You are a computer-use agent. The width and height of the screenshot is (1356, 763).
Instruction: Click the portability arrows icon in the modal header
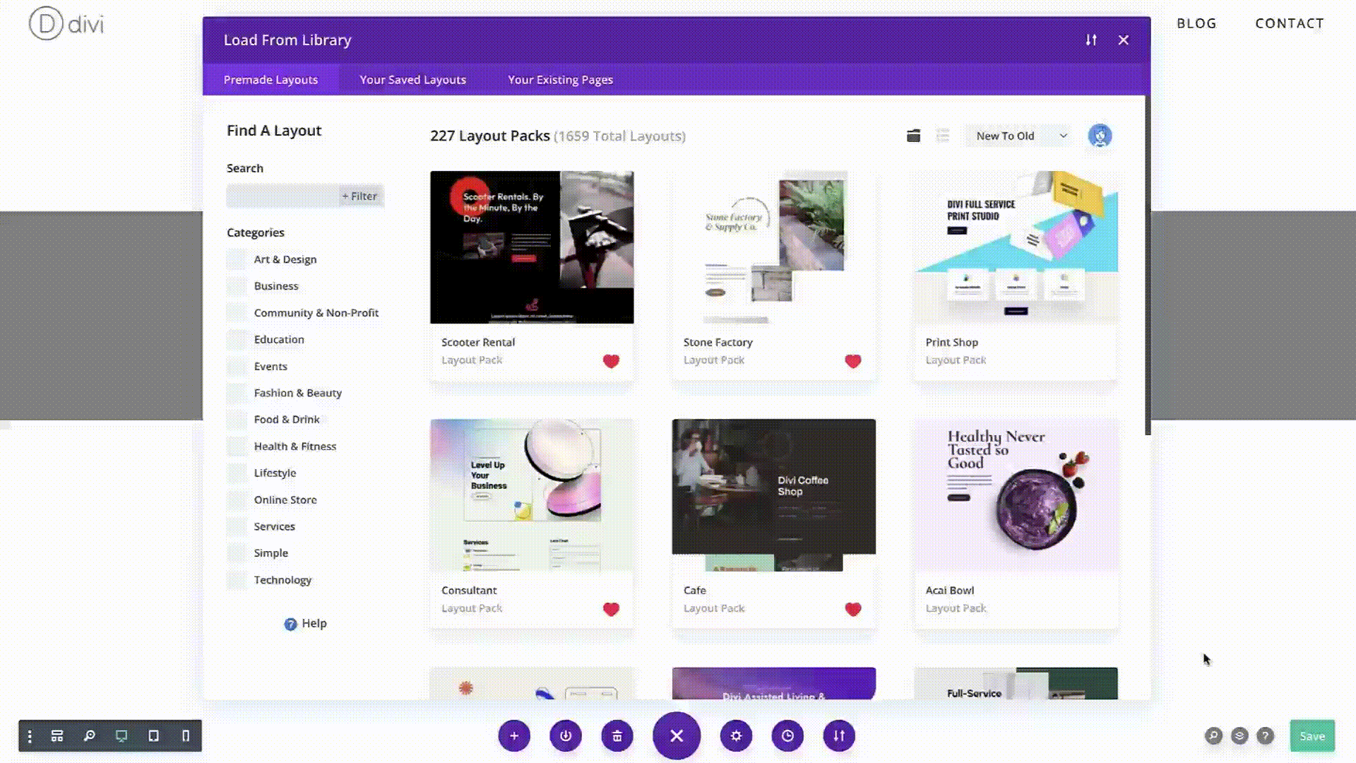pos(1091,40)
